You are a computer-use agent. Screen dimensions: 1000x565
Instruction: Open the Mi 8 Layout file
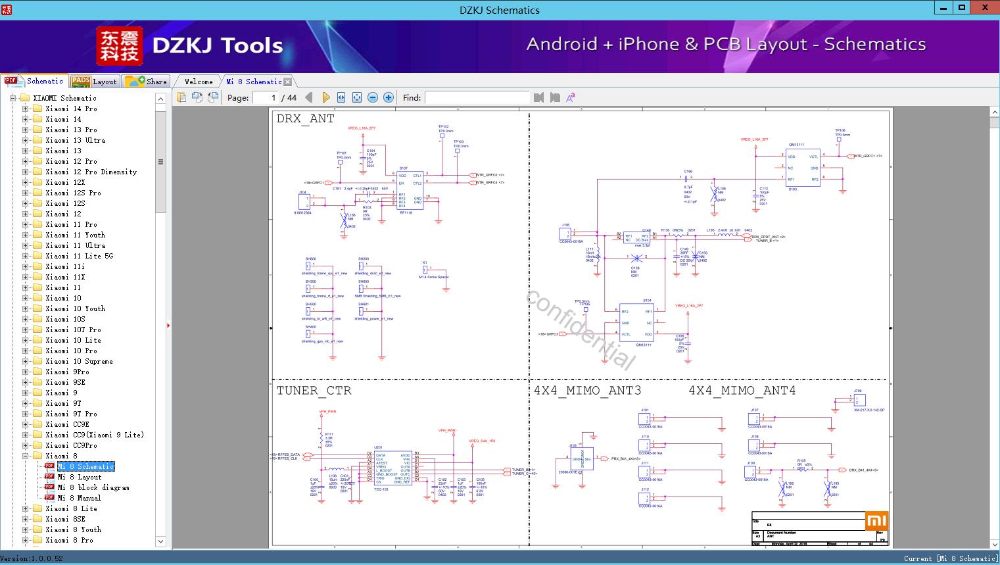pyautogui.click(x=79, y=477)
